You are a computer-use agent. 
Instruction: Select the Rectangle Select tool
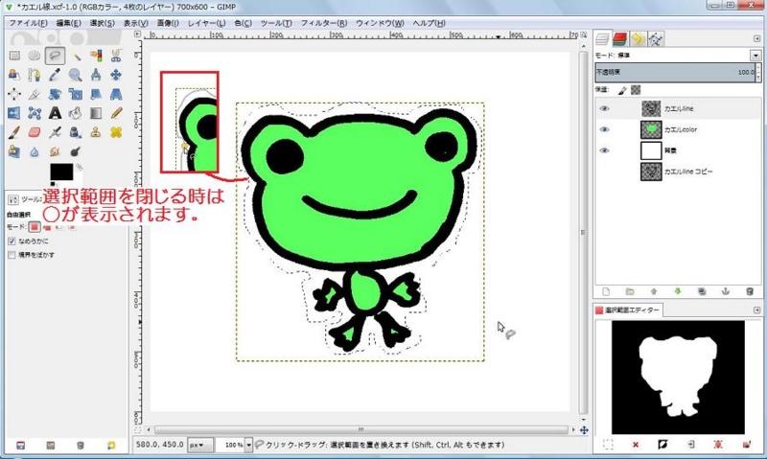14,56
